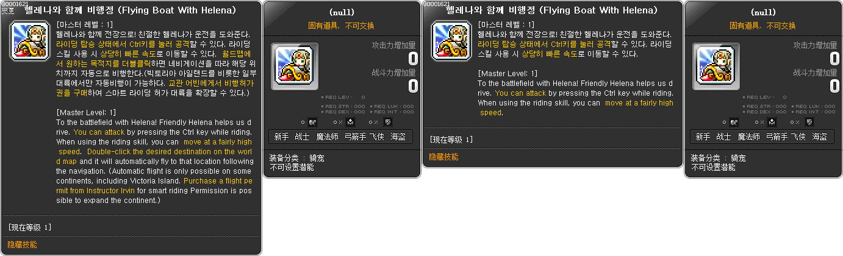The height and width of the screenshot is (256, 843).
Task: Click the weapon stat icon in the second (null) panel
Action: [x=734, y=123]
